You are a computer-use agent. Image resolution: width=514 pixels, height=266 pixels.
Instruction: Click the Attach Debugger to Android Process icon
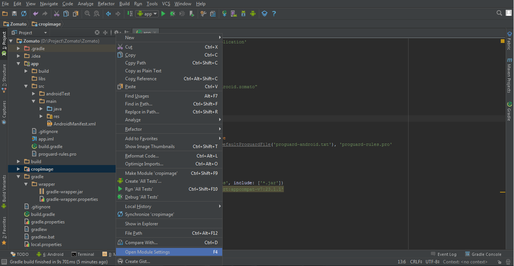click(192, 14)
